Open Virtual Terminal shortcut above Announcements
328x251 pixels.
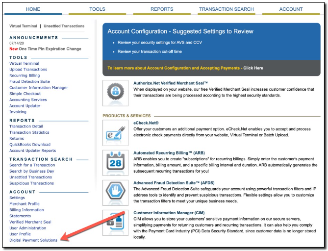coord(23,26)
